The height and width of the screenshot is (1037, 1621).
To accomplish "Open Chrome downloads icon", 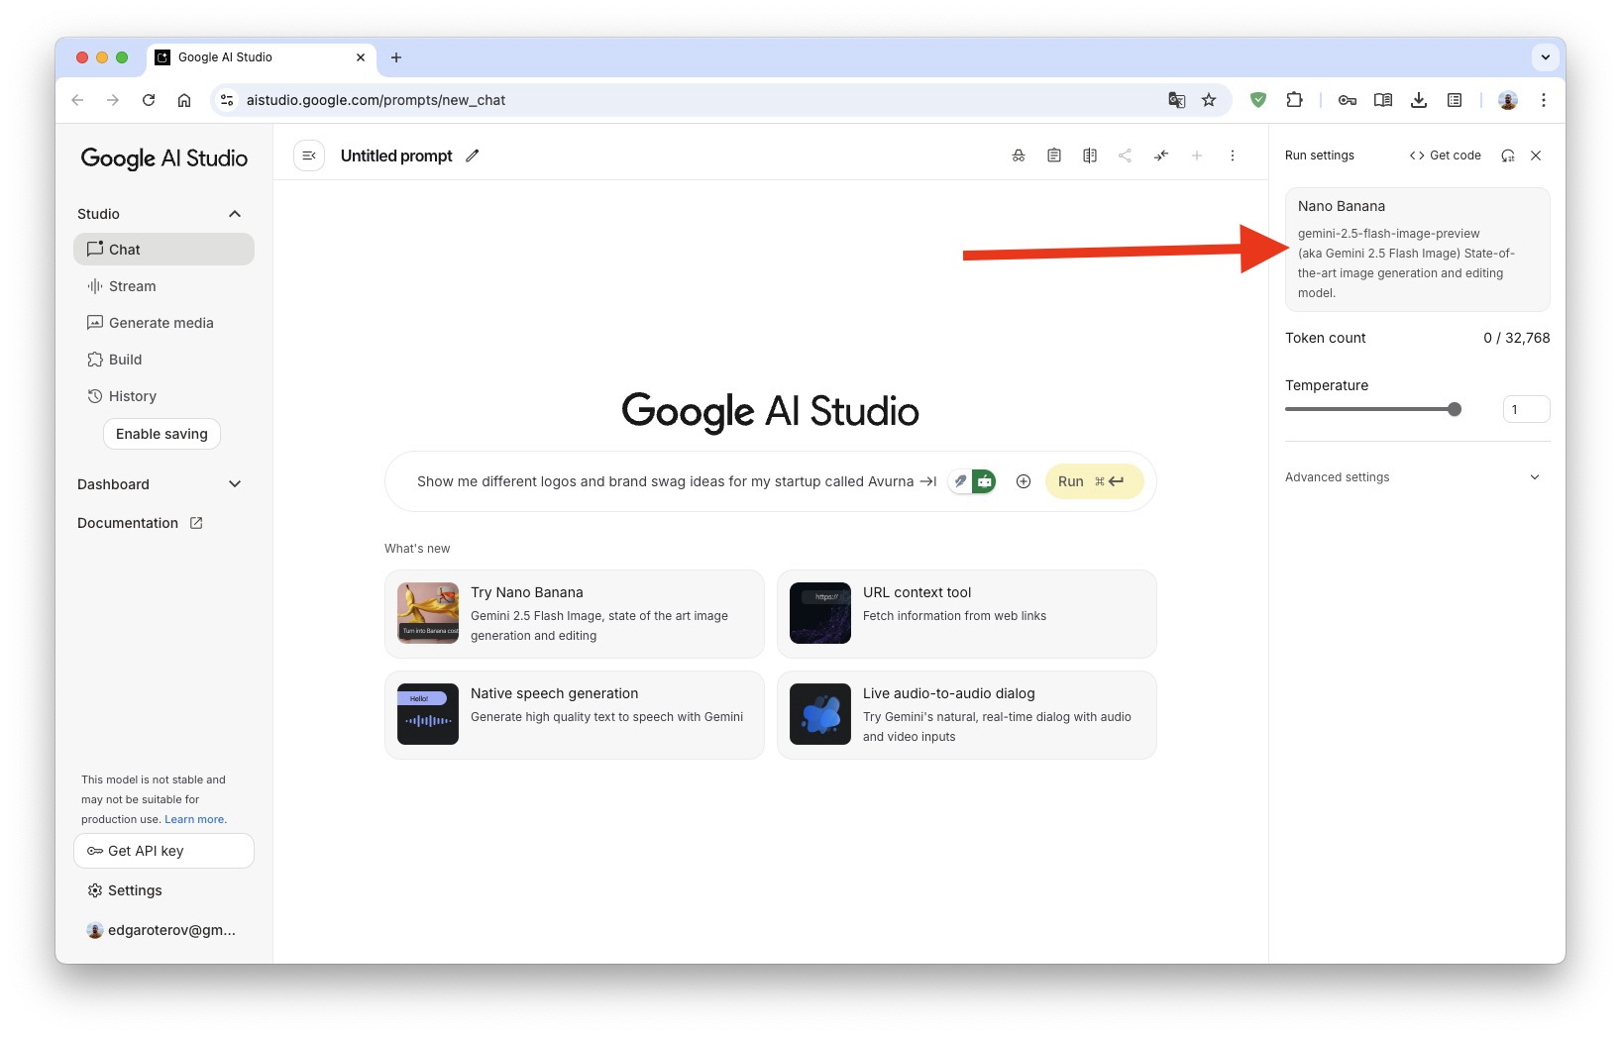I will [x=1419, y=100].
